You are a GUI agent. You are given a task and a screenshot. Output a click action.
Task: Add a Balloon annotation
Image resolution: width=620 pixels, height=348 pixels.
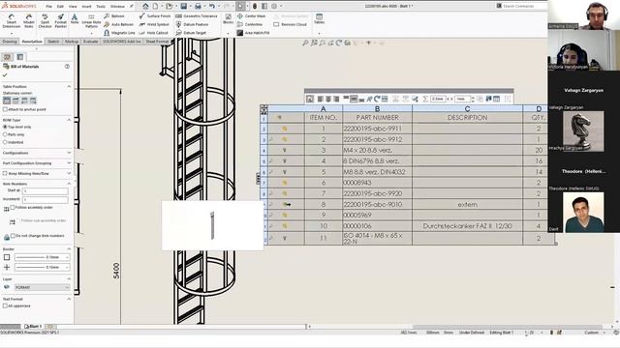click(x=114, y=16)
